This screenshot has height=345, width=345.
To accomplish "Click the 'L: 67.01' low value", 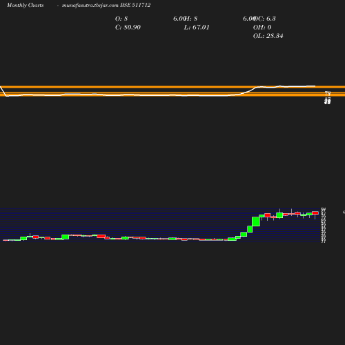I will tap(197, 27).
